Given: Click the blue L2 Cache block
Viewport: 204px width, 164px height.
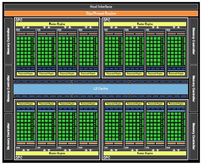Looking at the screenshot, I should pos(101,89).
